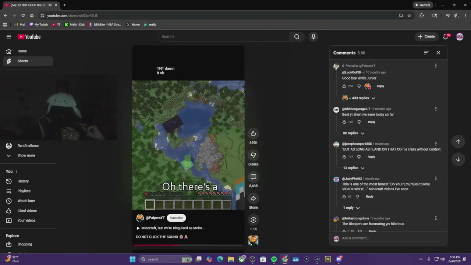Open Shopping under Explore
Viewport: 471px width, 265px height.
[28, 244]
